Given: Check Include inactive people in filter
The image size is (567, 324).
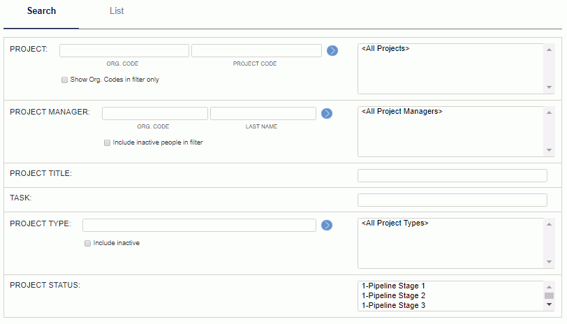Looking at the screenshot, I should click(x=107, y=143).
